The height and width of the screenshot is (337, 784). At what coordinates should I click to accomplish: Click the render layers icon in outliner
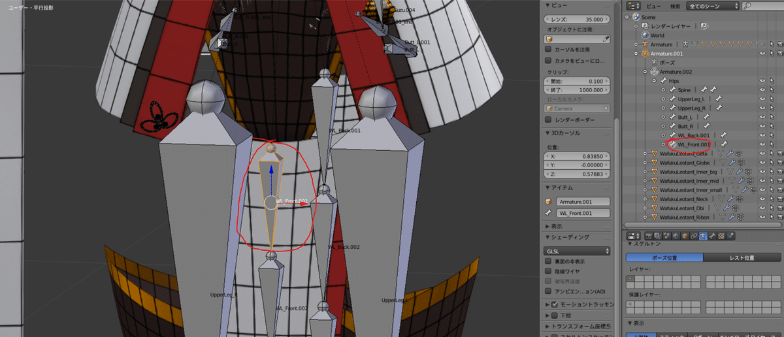[645, 26]
